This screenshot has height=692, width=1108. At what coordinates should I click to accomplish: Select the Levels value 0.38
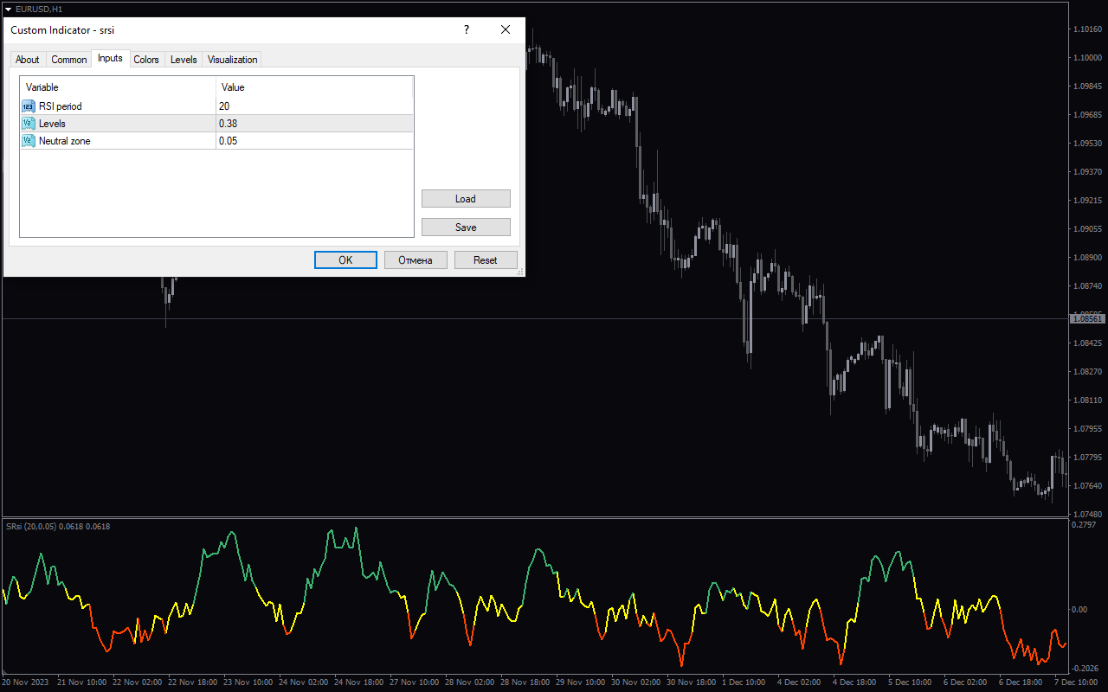tap(228, 124)
